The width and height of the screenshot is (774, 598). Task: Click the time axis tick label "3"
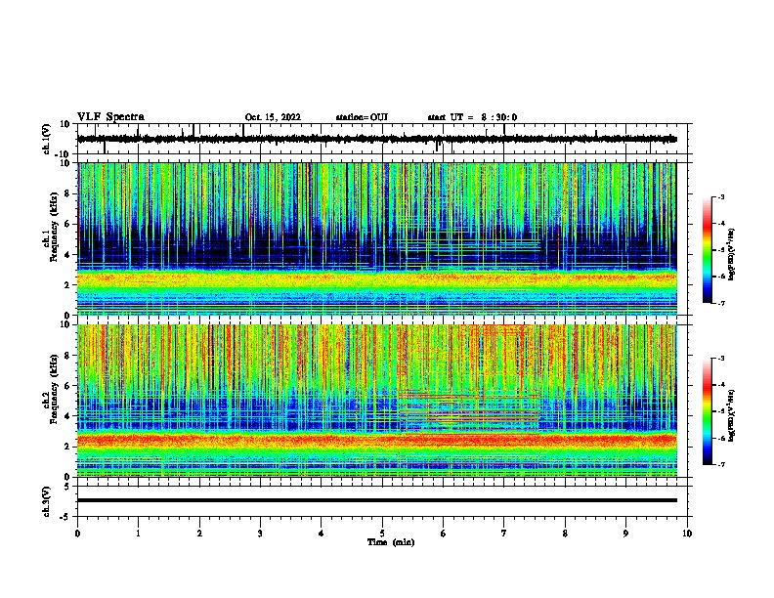pyautogui.click(x=260, y=534)
